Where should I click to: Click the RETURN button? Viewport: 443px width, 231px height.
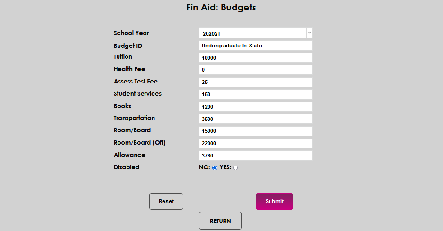220,221
